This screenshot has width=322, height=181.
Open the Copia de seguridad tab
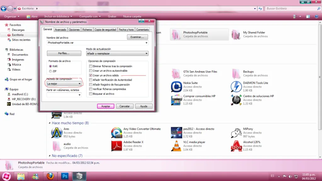click(105, 30)
